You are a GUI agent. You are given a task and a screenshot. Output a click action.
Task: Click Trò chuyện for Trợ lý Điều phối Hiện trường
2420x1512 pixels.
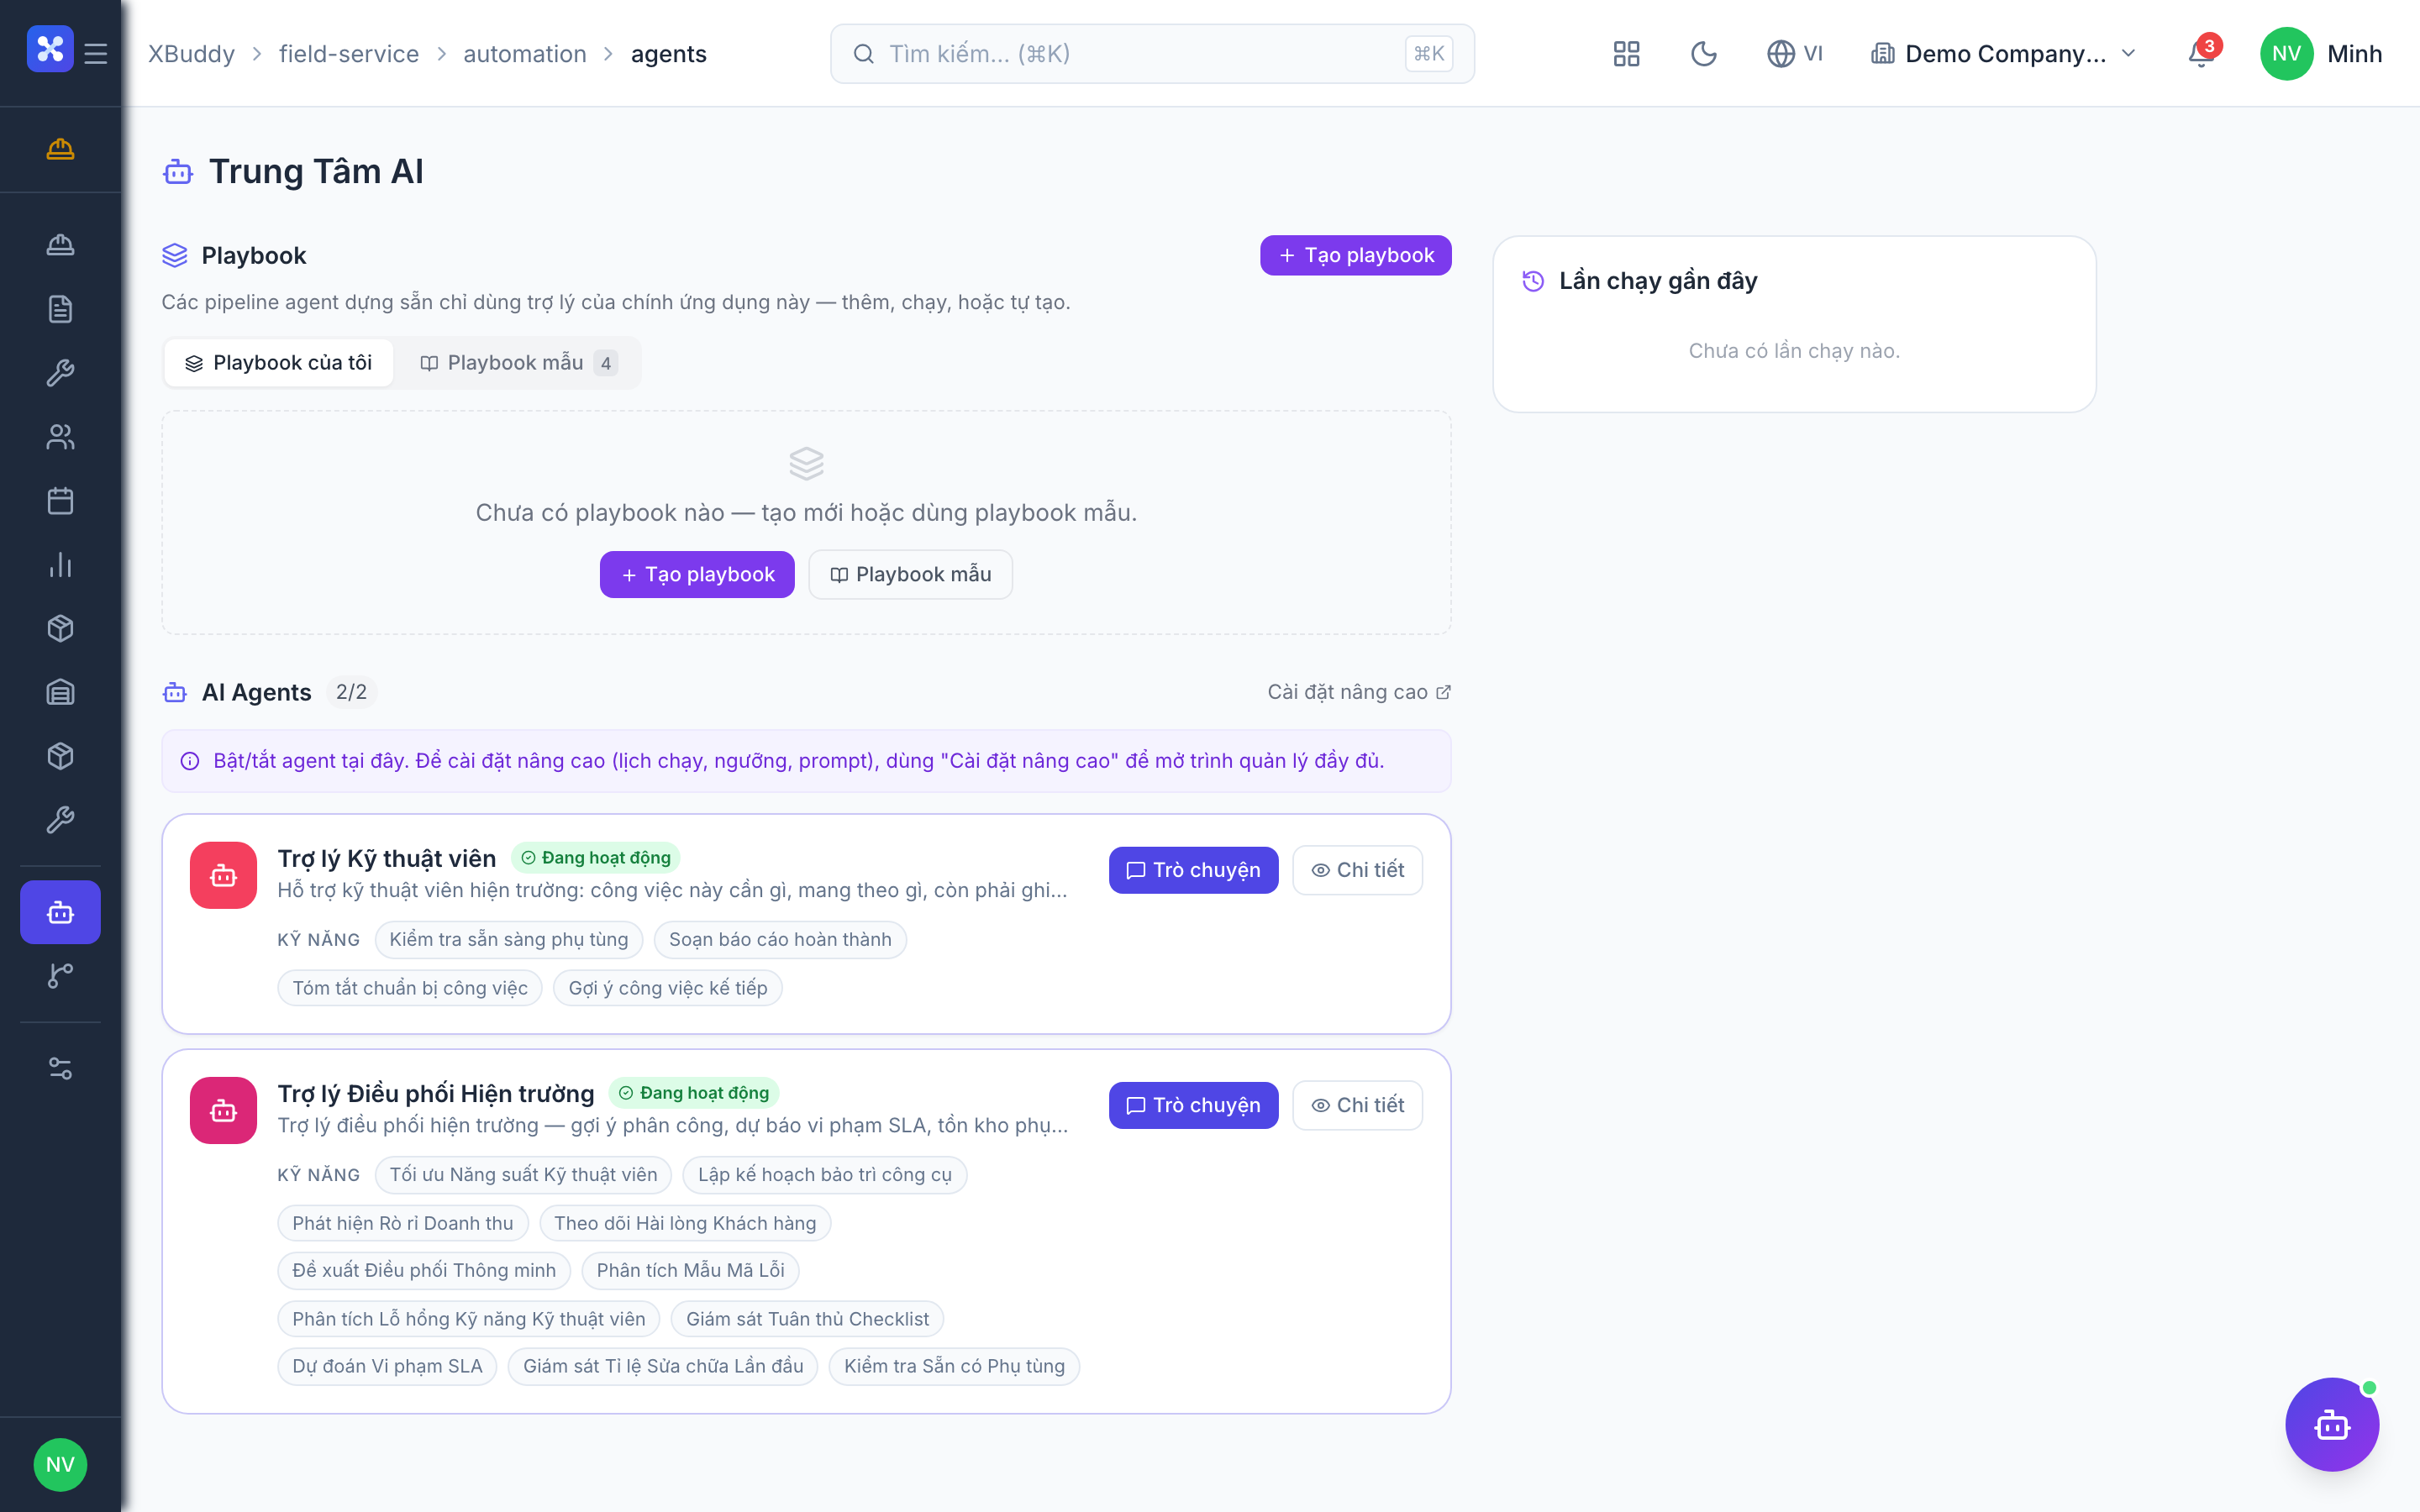click(x=1193, y=1105)
